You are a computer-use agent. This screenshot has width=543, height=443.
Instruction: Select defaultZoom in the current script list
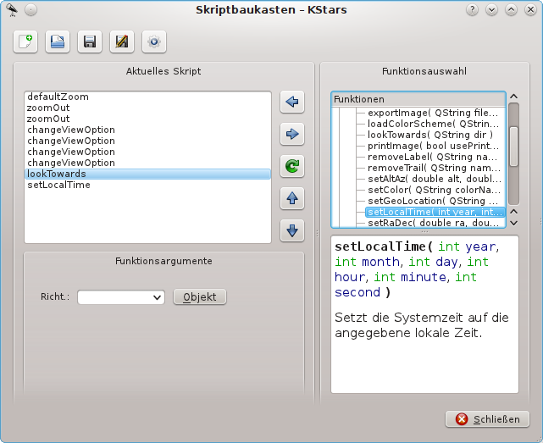pos(58,97)
